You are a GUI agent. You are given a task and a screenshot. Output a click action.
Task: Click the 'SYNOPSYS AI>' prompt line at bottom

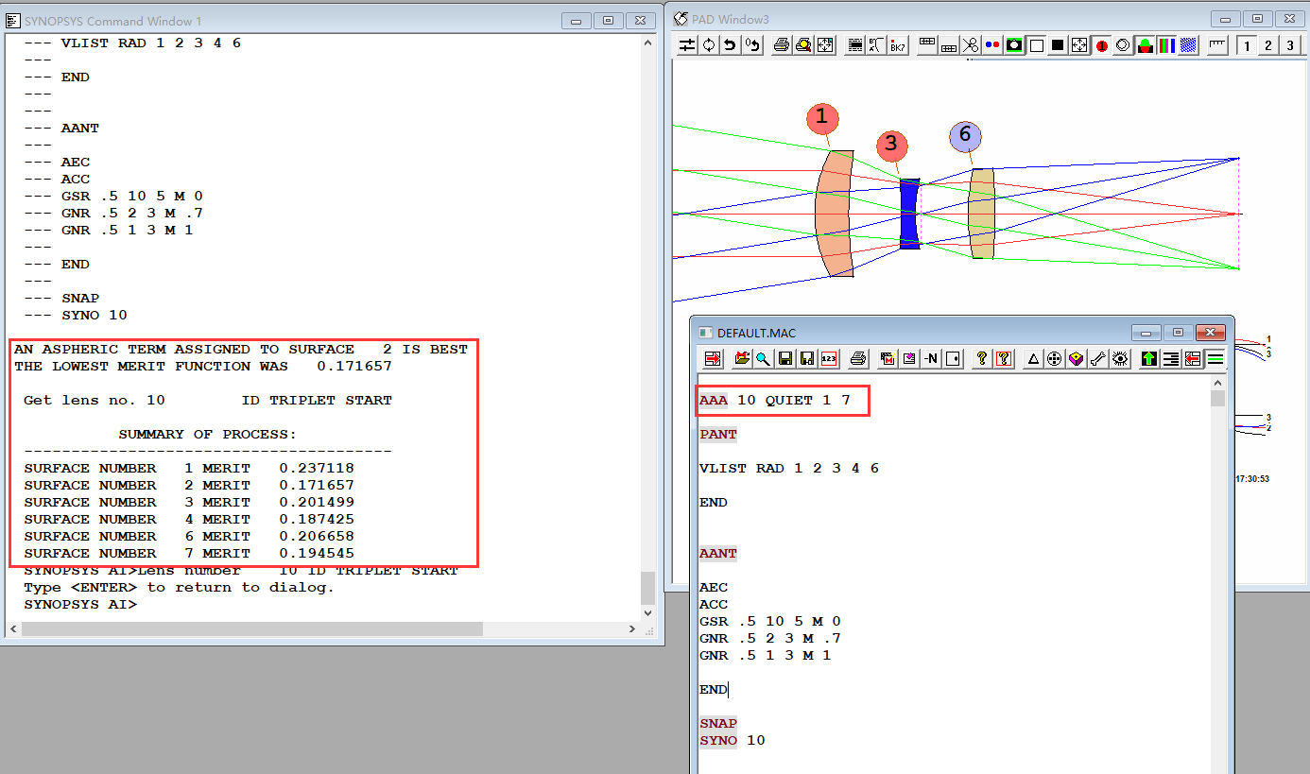[x=80, y=604]
